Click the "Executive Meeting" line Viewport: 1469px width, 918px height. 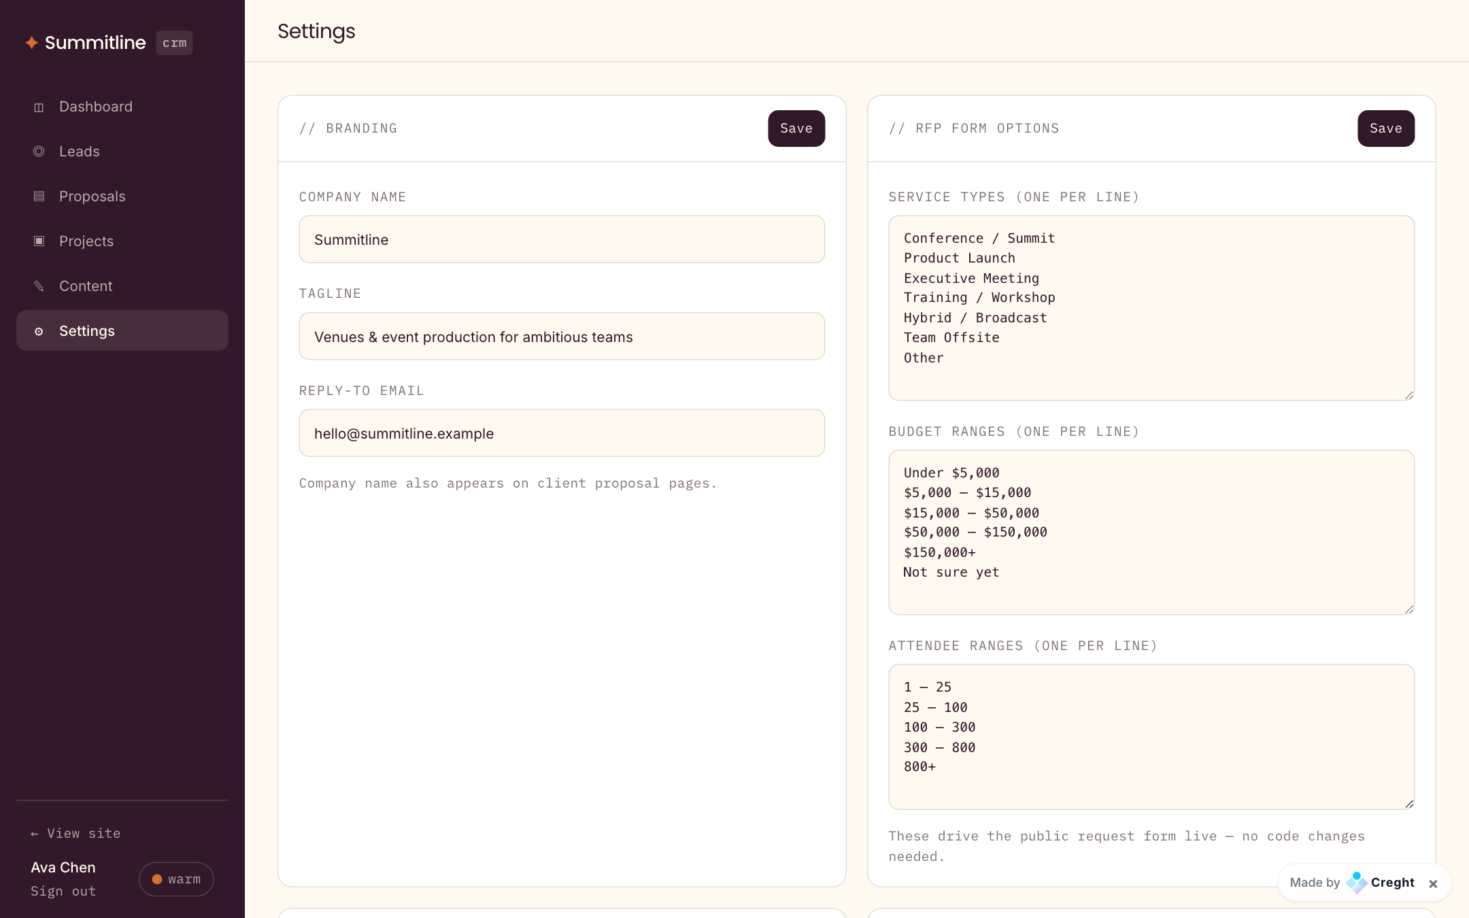[x=971, y=278]
